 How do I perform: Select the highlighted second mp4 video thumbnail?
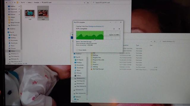43,13
